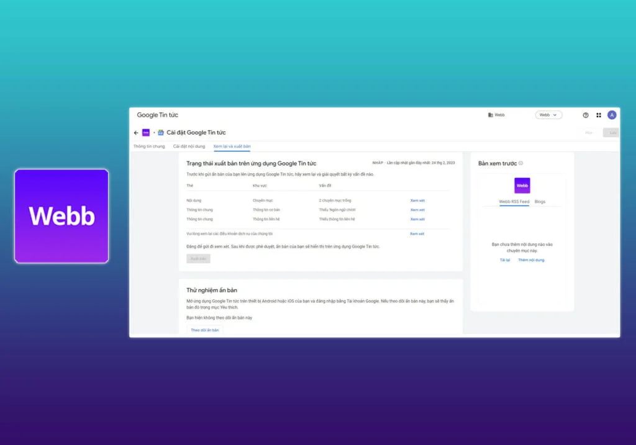Click "Xem xét" for the "Thiếu thông tin liên hệ" issue
Screen dimensions: 636x445
[417, 219]
